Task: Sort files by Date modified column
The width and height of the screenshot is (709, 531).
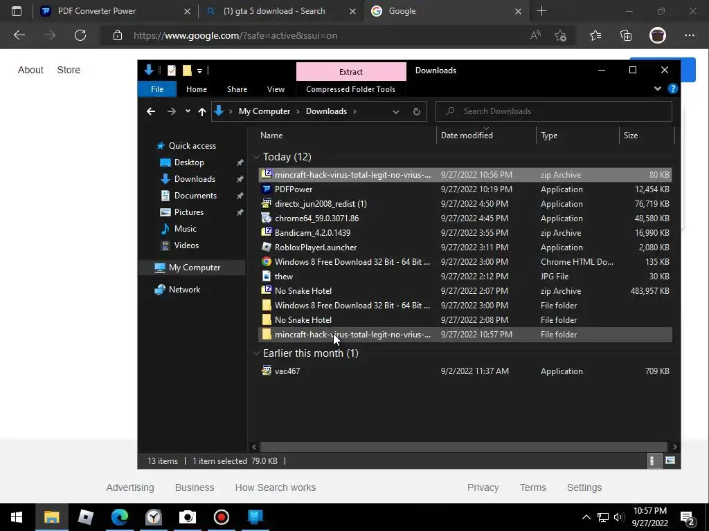Action: (x=467, y=135)
